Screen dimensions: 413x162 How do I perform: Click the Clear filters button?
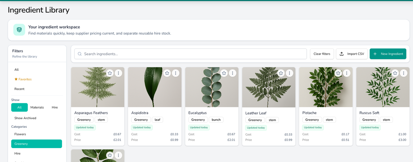(322, 54)
